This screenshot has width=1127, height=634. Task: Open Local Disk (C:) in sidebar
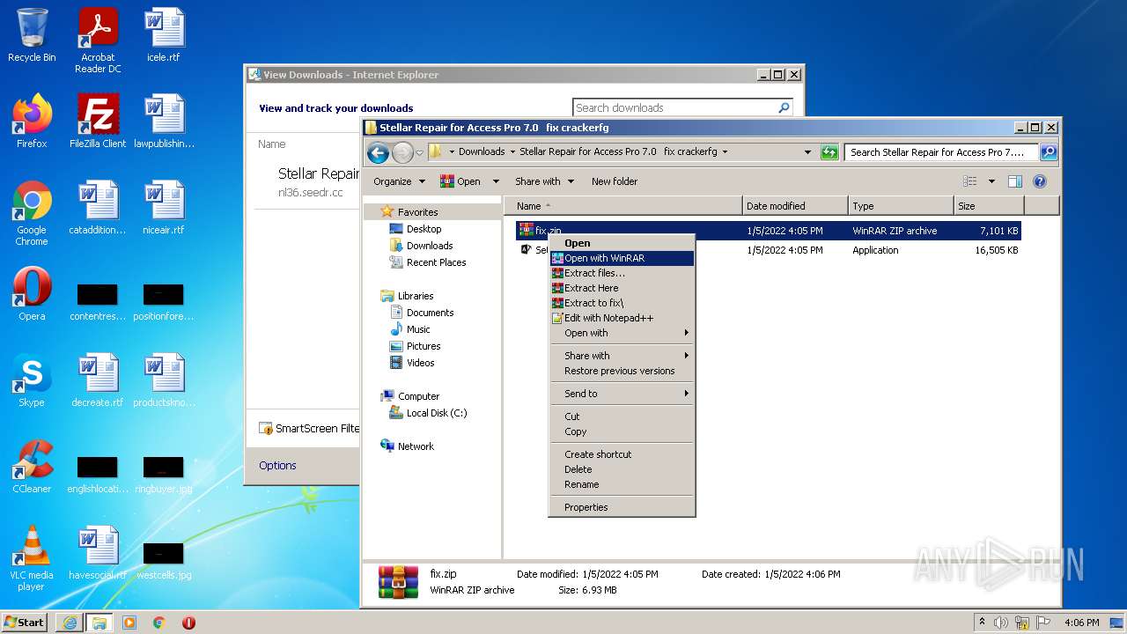[428, 413]
